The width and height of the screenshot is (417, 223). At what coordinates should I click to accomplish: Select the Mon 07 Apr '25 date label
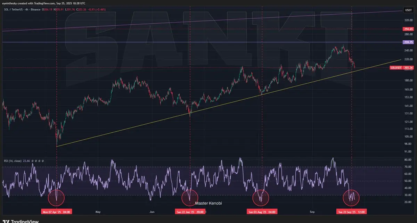coord(57,211)
